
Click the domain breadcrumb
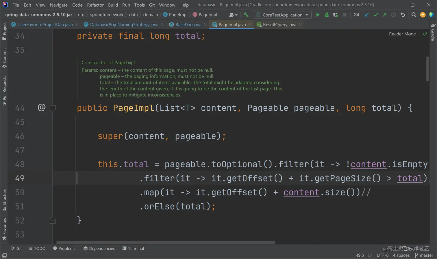coord(151,15)
